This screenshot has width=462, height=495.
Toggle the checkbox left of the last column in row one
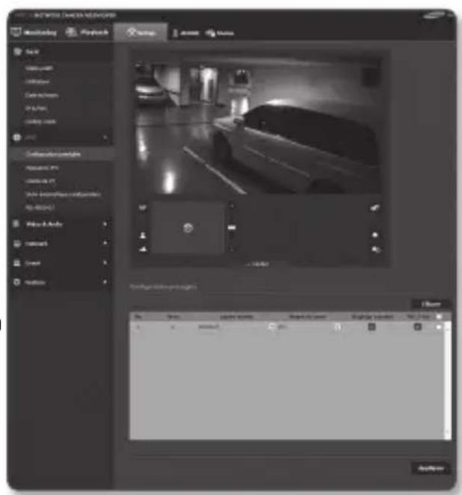click(x=418, y=328)
